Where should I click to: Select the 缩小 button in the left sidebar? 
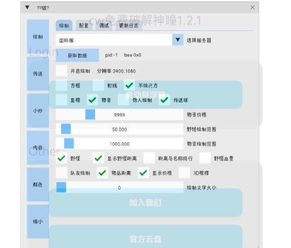38,221
